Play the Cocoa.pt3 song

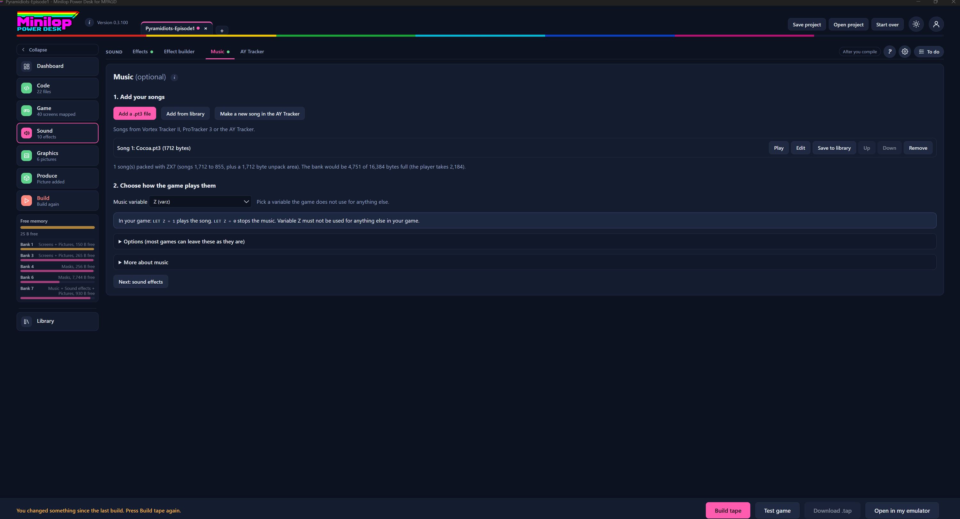779,148
